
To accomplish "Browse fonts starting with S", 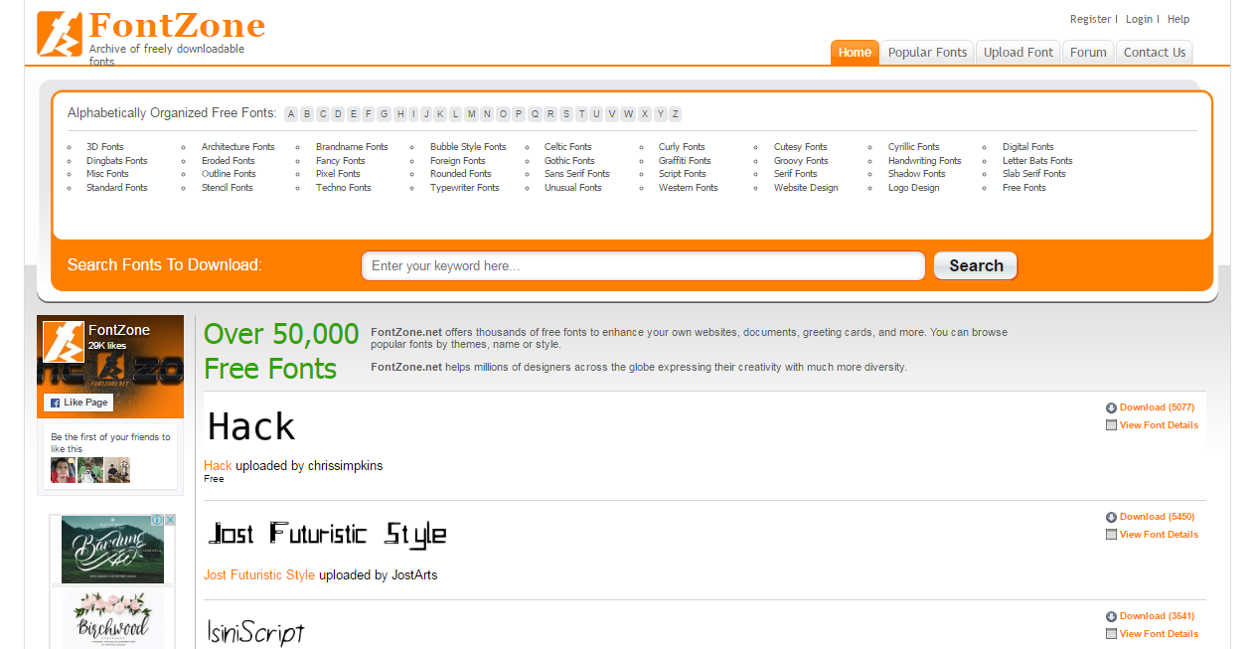I will [565, 114].
